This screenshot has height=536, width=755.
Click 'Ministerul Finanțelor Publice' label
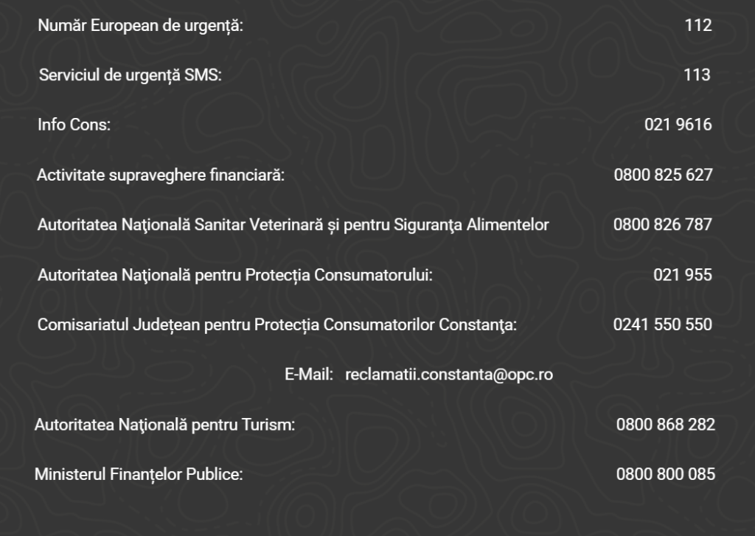[139, 475]
